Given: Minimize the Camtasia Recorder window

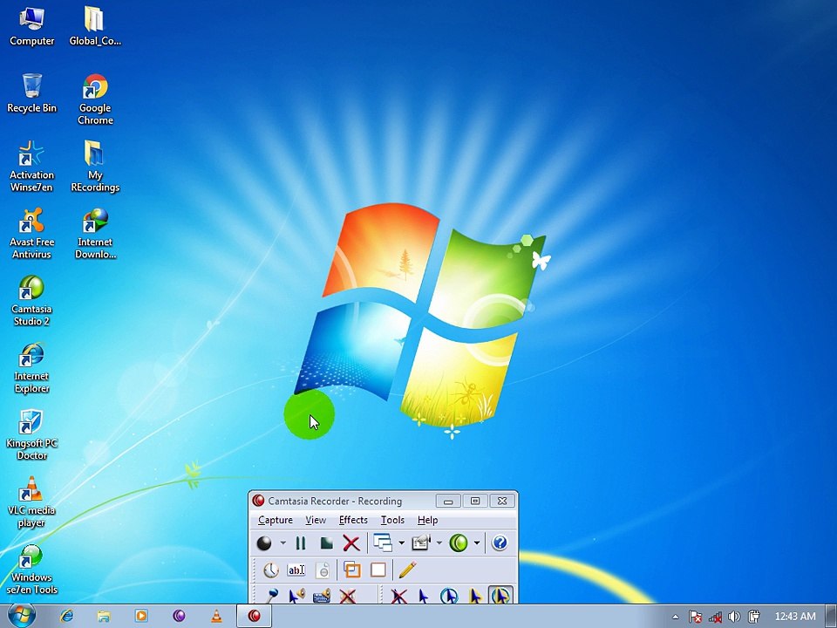Looking at the screenshot, I should click(x=448, y=501).
